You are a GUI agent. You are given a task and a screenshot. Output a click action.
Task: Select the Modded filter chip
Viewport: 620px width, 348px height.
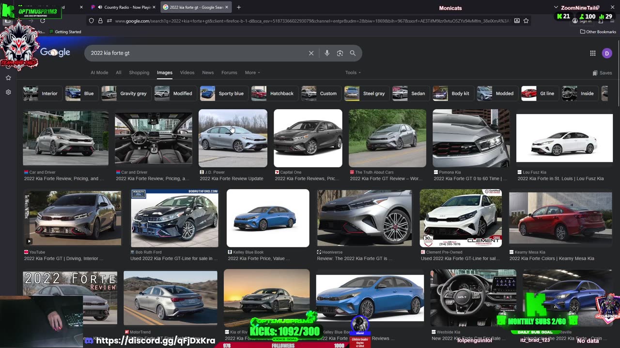click(497, 93)
